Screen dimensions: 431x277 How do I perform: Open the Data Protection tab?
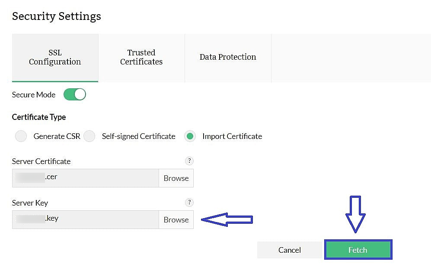pyautogui.click(x=228, y=57)
